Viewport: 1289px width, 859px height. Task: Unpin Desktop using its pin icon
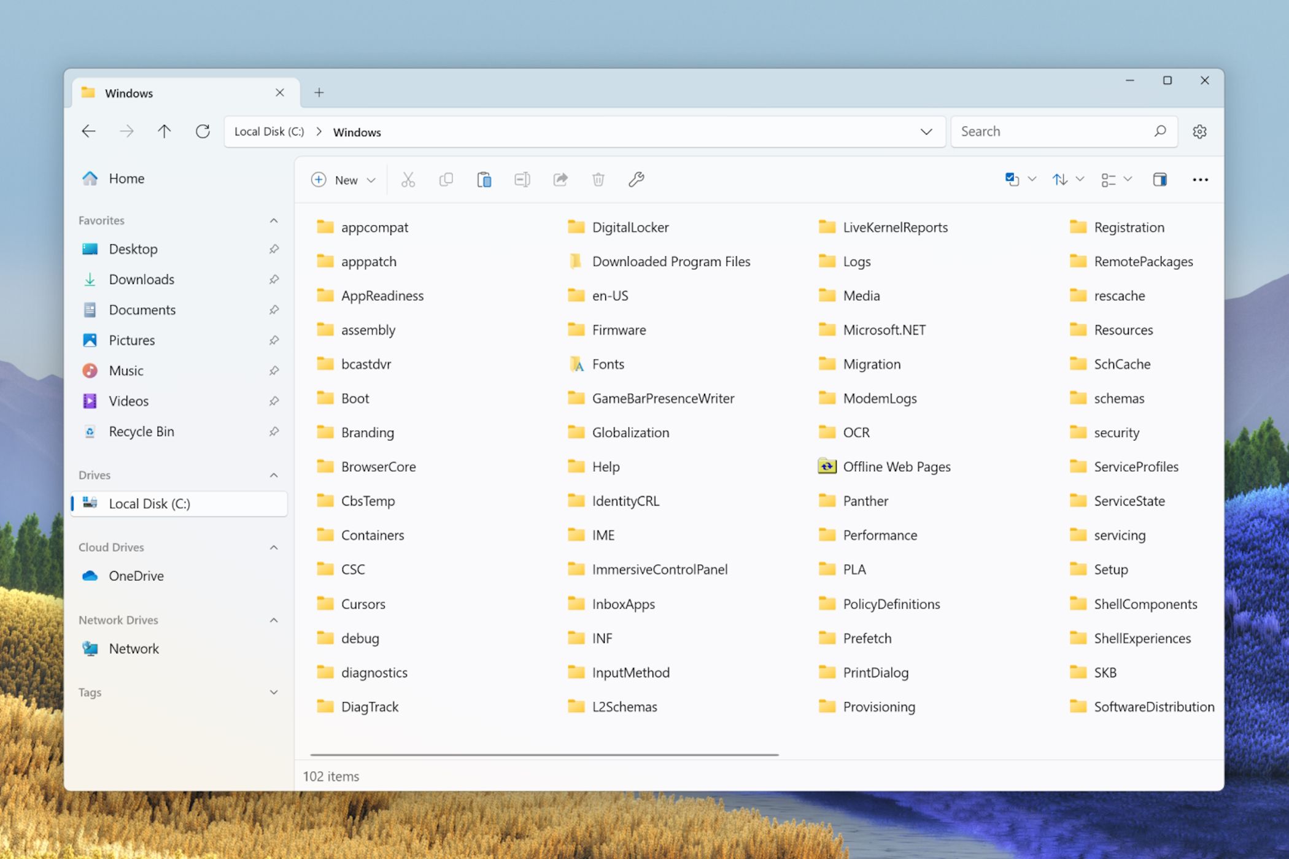click(274, 249)
